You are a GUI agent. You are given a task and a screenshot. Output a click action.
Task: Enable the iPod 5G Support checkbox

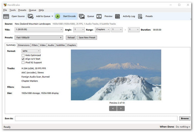click(x=23, y=63)
